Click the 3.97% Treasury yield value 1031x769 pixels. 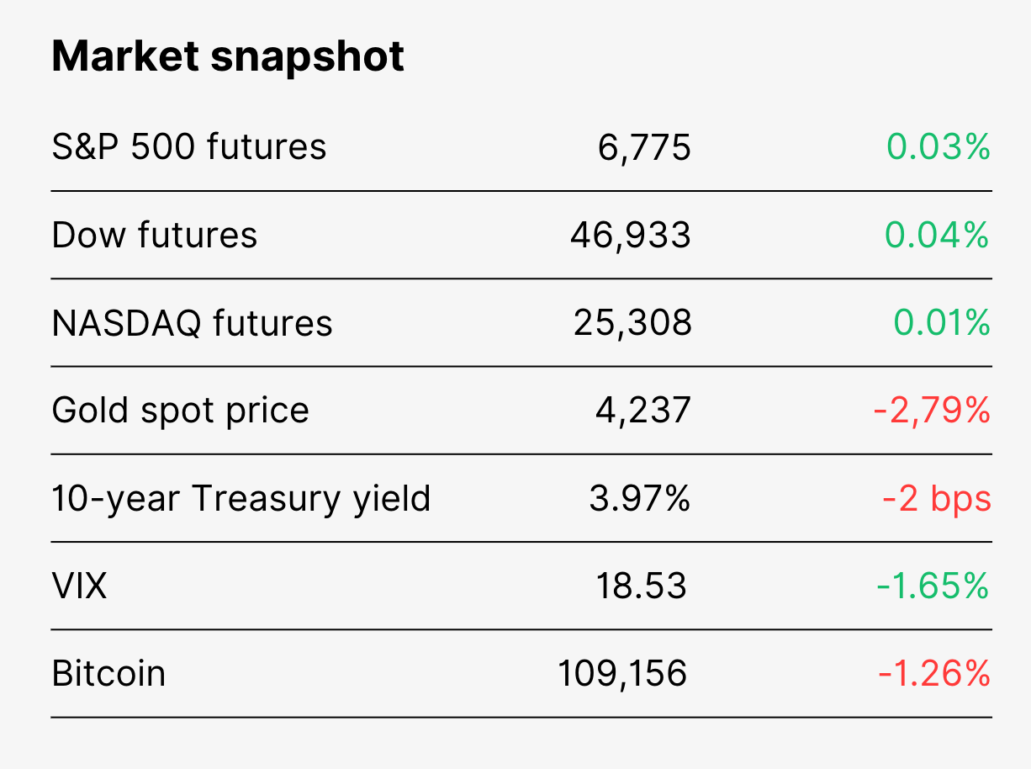point(640,498)
